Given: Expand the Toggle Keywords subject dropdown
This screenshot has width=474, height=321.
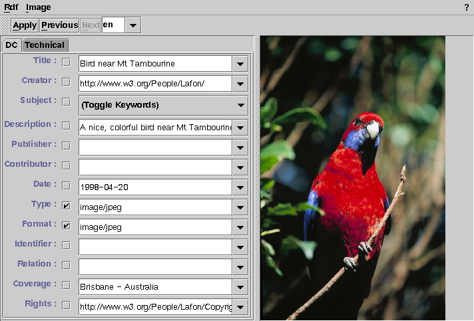Looking at the screenshot, I should tap(240, 105).
